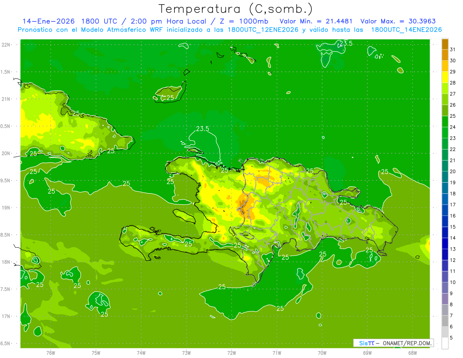Click the initialization time "1800UTC_12ENE2026"
This screenshot has height=358, width=463.
tap(264, 30)
